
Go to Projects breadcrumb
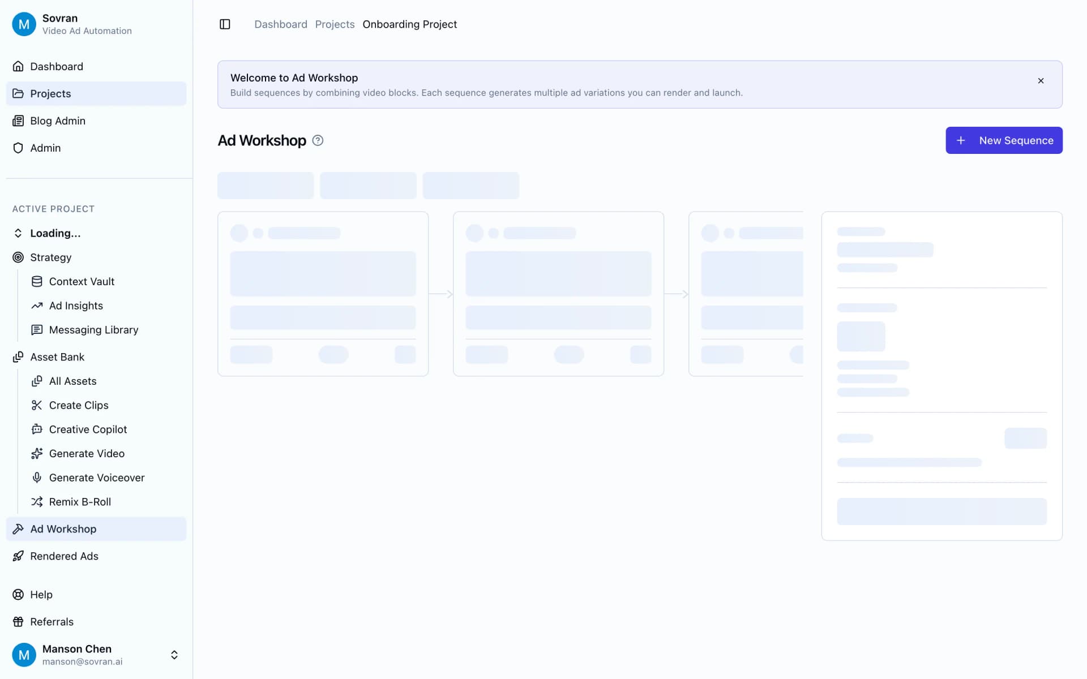(335, 24)
